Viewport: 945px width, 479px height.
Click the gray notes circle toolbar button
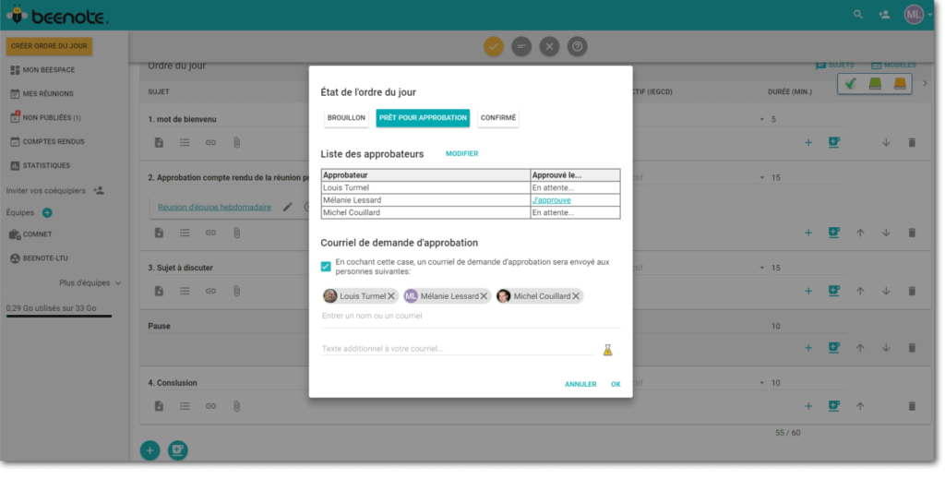pyautogui.click(x=521, y=46)
